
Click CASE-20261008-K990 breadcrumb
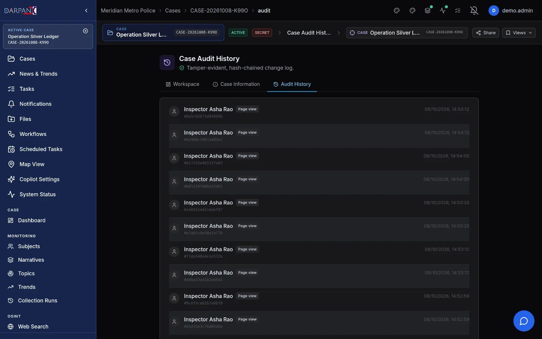click(x=219, y=11)
